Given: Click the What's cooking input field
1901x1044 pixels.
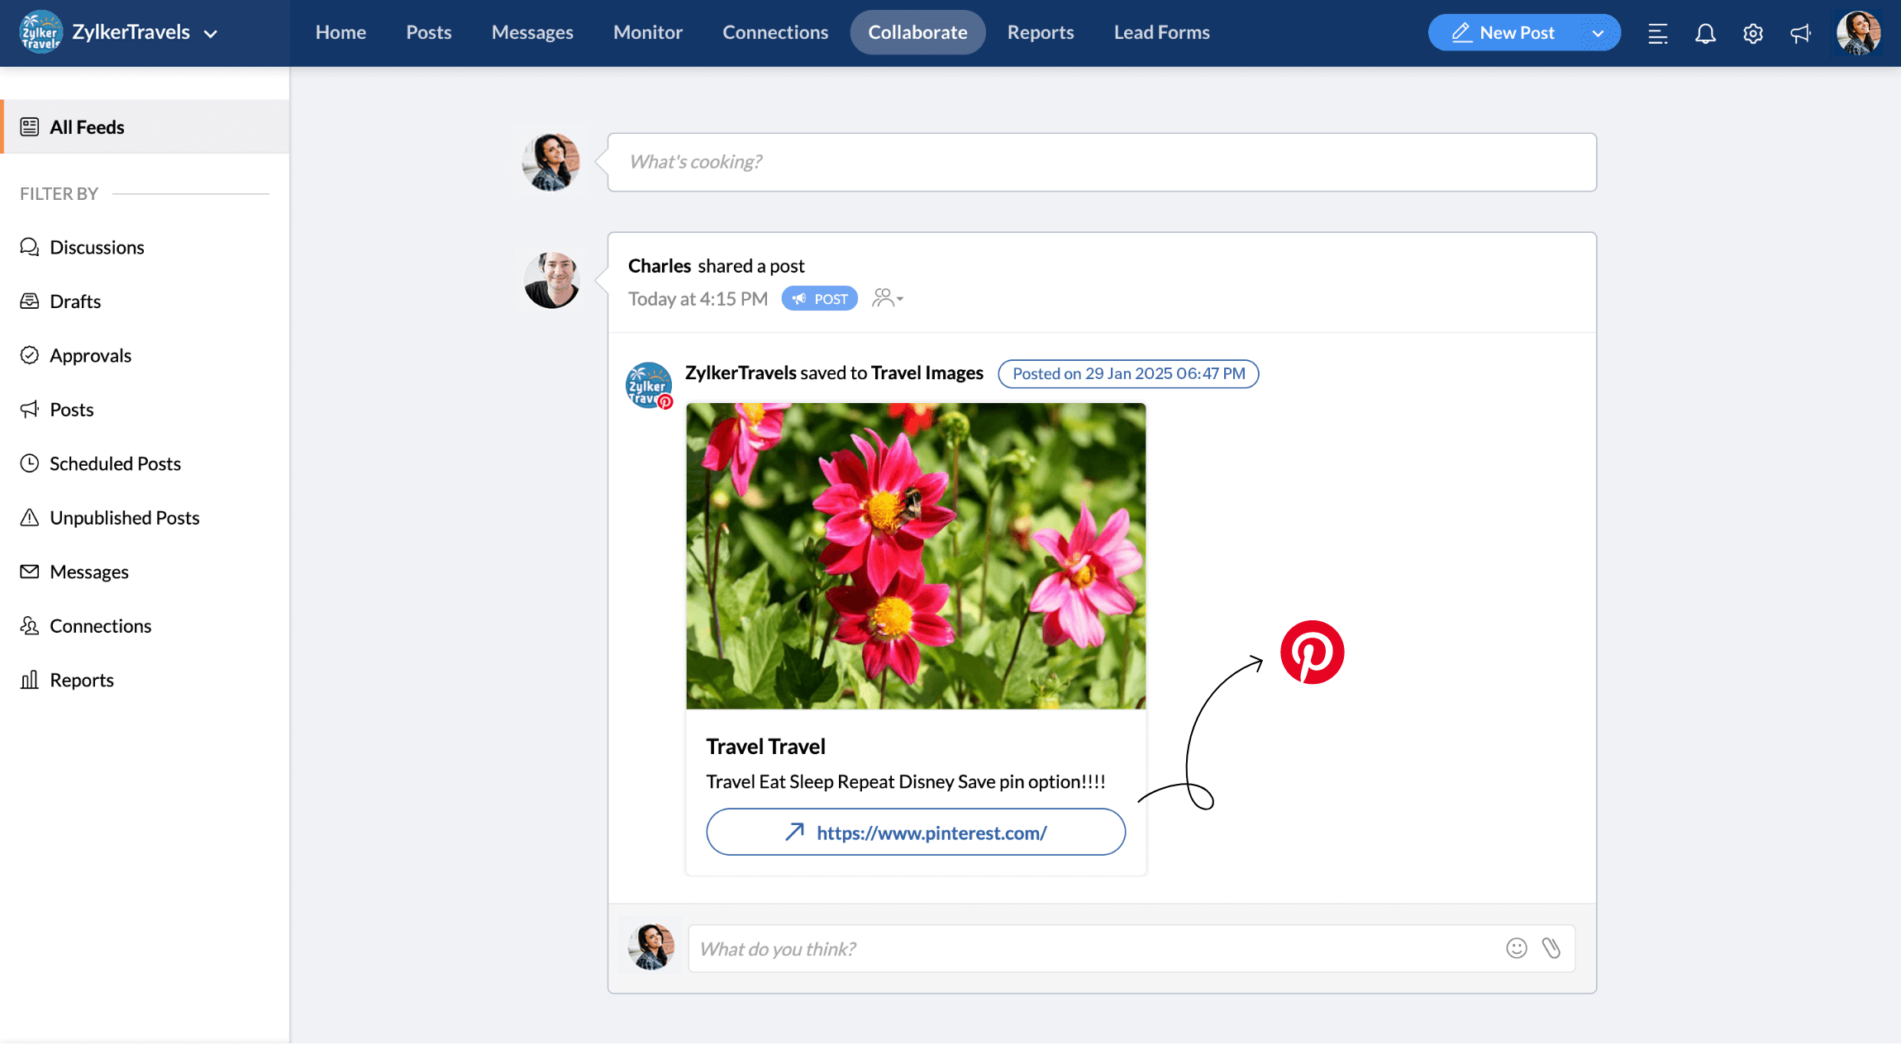Looking at the screenshot, I should point(1101,162).
